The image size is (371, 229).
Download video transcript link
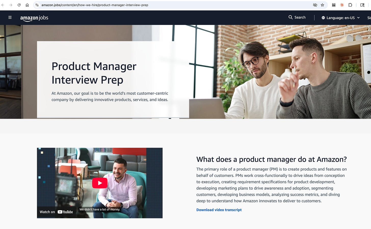tap(219, 210)
